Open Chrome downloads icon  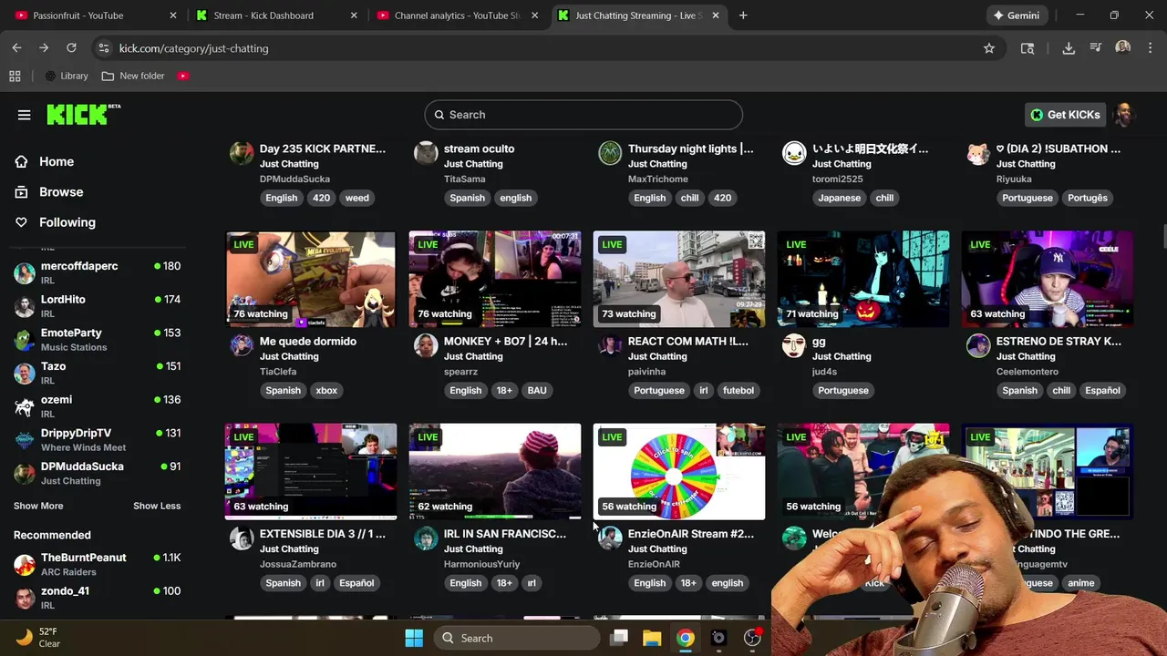pyautogui.click(x=1069, y=48)
